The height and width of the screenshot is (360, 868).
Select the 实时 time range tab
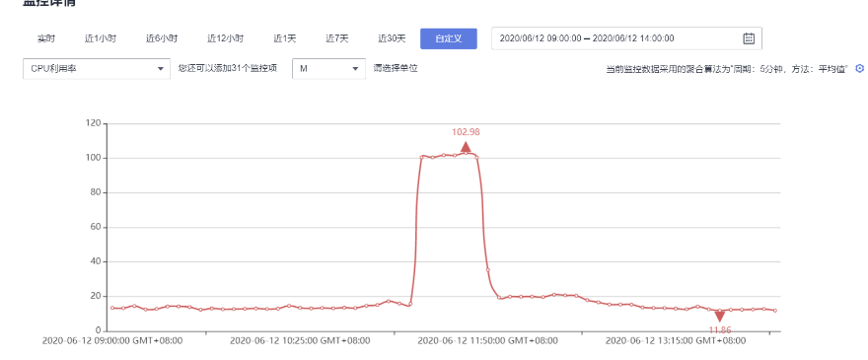[46, 38]
